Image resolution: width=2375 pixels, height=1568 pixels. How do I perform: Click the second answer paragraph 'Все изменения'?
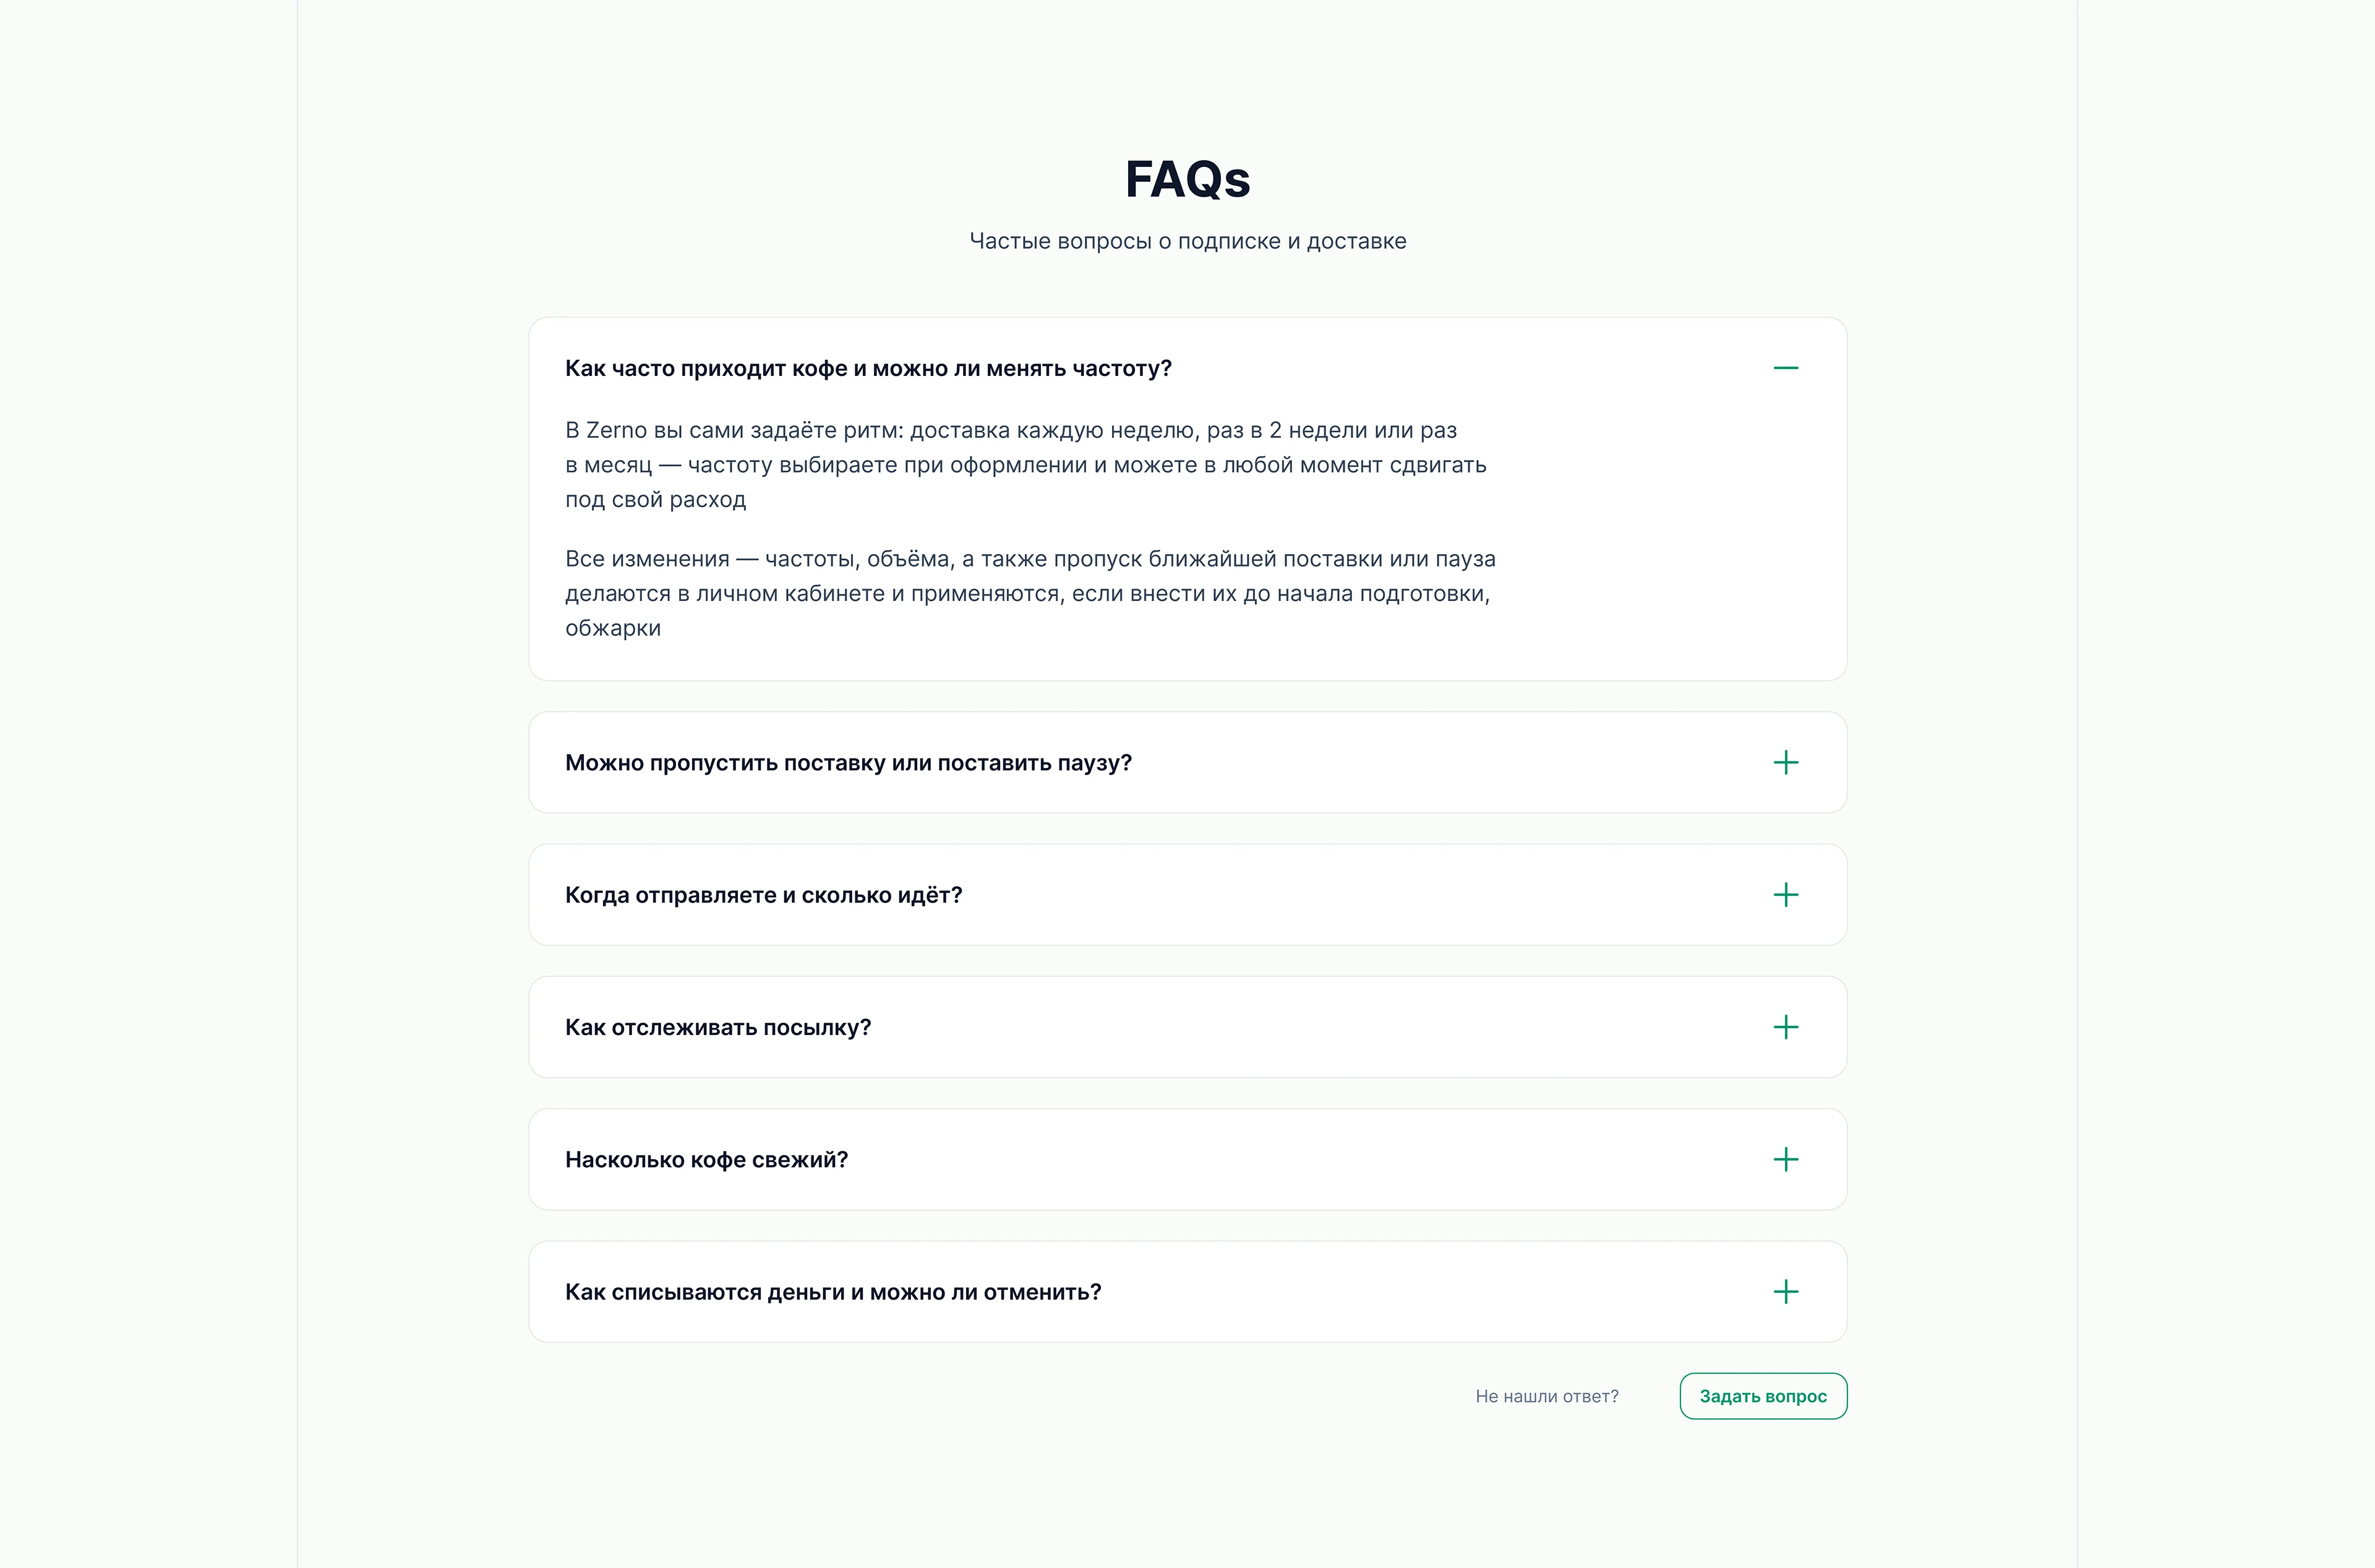tap(1030, 593)
